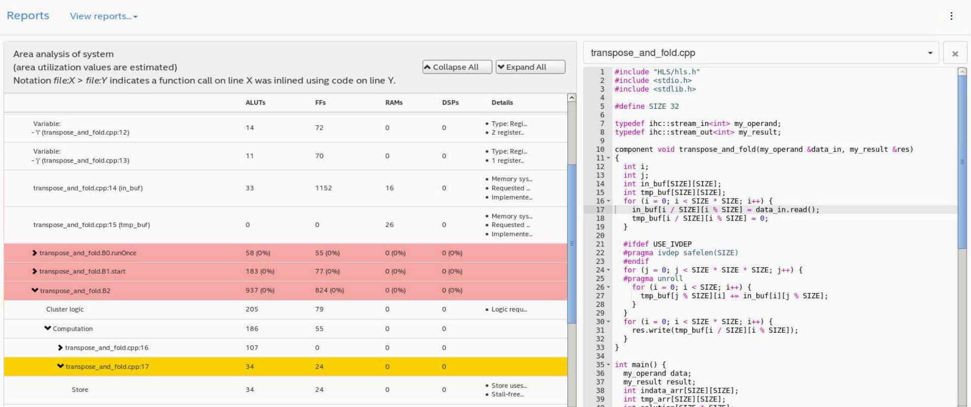971x407 pixels.
Task: Fold the for loop at line 24
Action: point(609,270)
